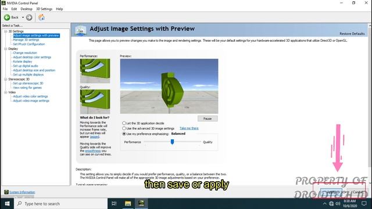Open Rotate display
The width and height of the screenshot is (372, 209).
coord(22,62)
